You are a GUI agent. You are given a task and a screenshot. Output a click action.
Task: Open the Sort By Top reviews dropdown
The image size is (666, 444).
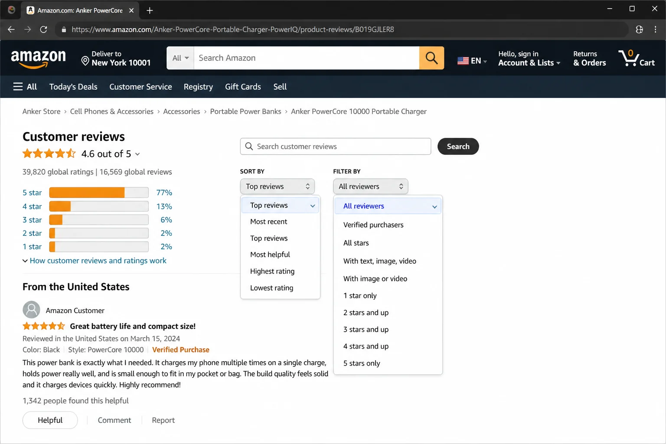point(277,186)
